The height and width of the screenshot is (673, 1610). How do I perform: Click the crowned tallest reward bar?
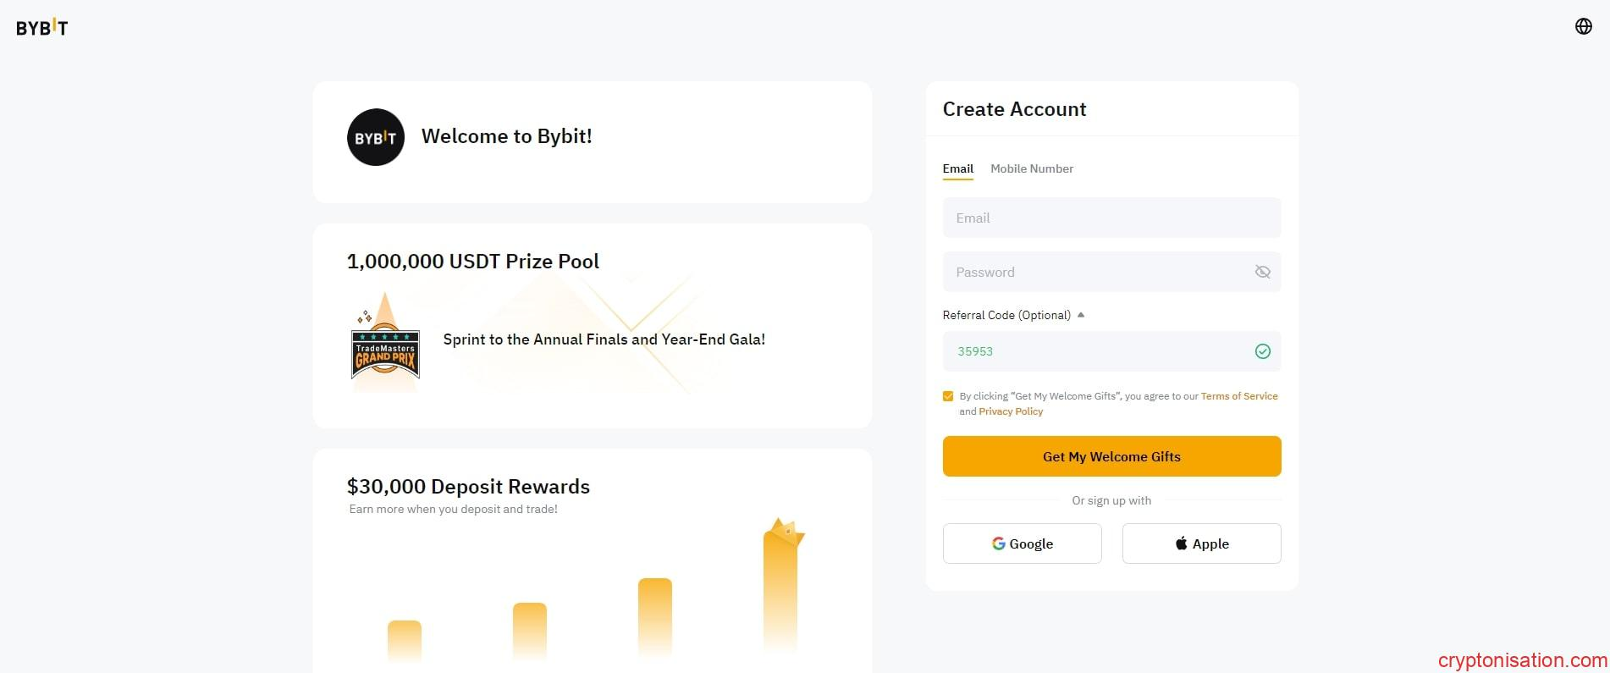(780, 584)
